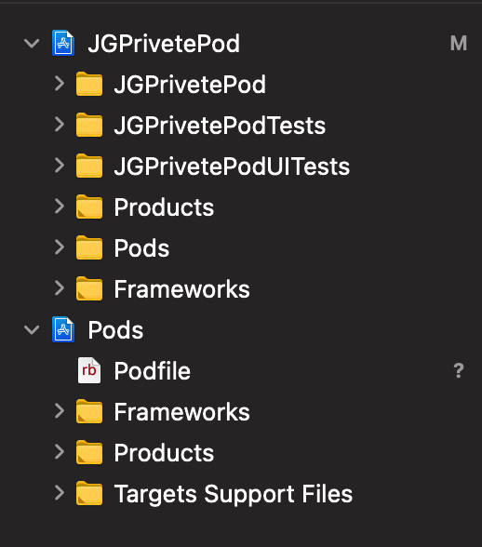Select Products under JGPrivetePod project

241,207
